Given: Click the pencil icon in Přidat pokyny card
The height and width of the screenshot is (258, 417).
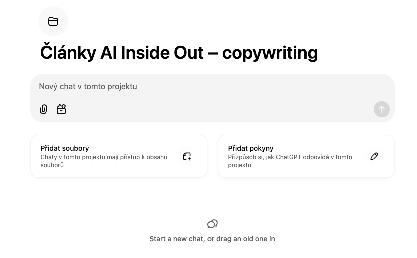Looking at the screenshot, I should [x=374, y=156].
